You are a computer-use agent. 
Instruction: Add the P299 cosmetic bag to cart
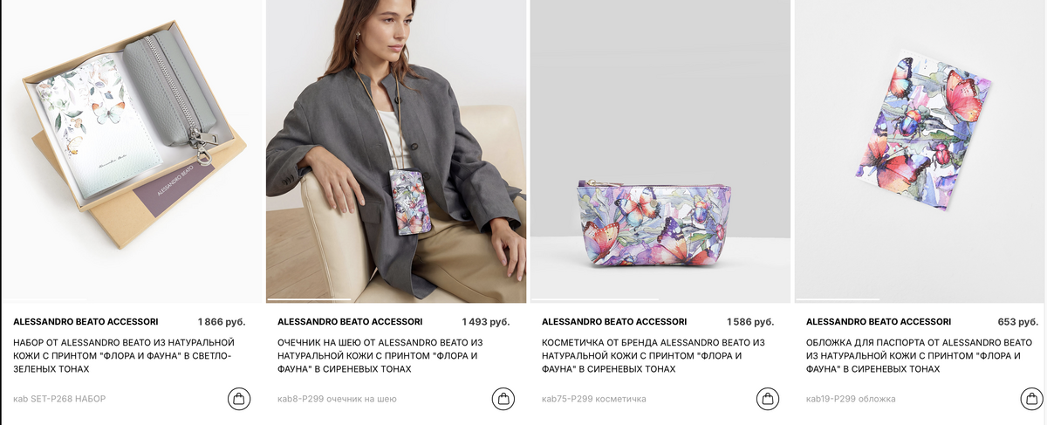click(767, 399)
